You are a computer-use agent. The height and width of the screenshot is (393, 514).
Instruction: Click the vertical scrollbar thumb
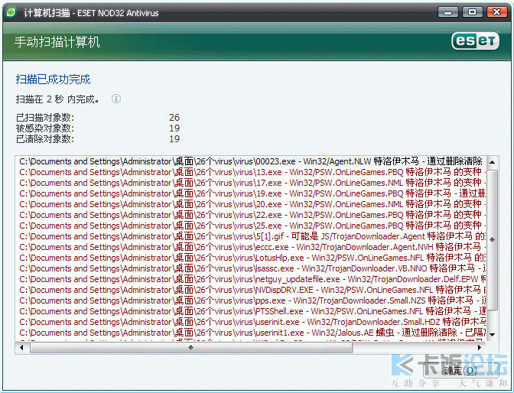pyautogui.click(x=492, y=239)
